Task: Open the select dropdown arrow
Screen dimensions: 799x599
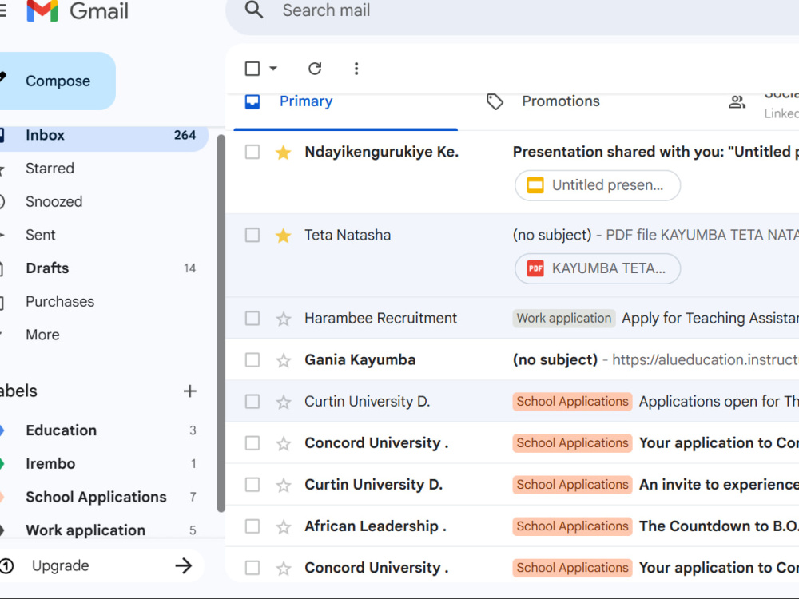Action: 273,68
